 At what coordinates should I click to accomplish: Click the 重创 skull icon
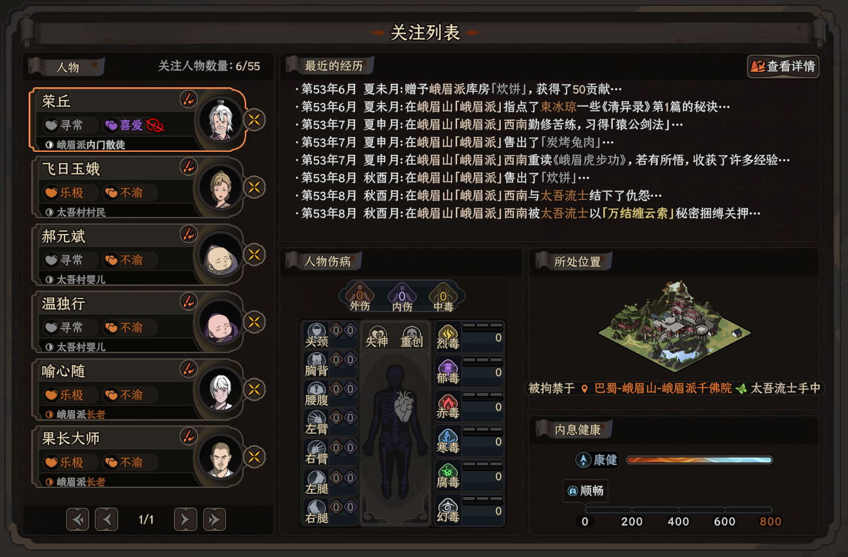click(412, 336)
